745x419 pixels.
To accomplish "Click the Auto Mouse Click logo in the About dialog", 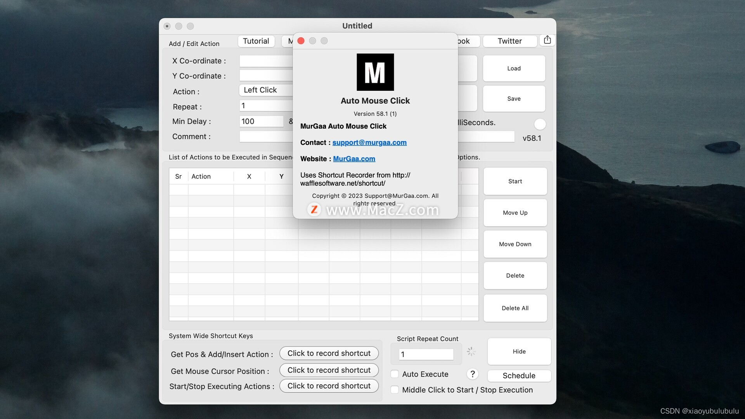I will (375, 72).
